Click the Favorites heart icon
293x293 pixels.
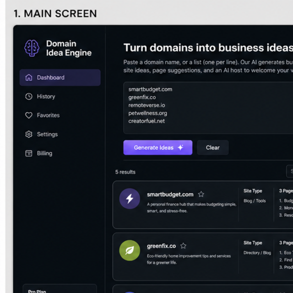click(x=29, y=115)
